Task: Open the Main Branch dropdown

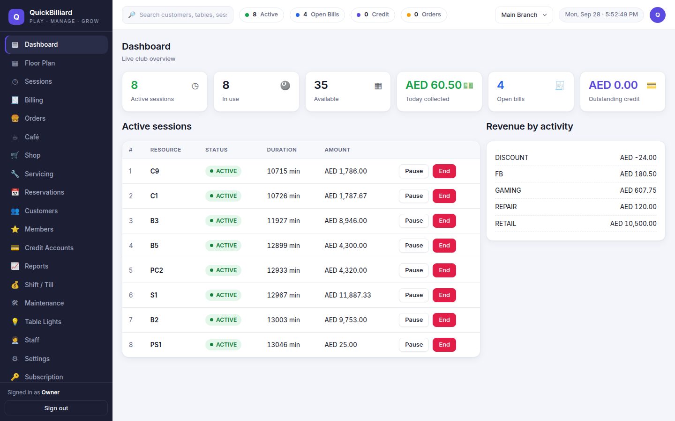Action: (x=524, y=15)
